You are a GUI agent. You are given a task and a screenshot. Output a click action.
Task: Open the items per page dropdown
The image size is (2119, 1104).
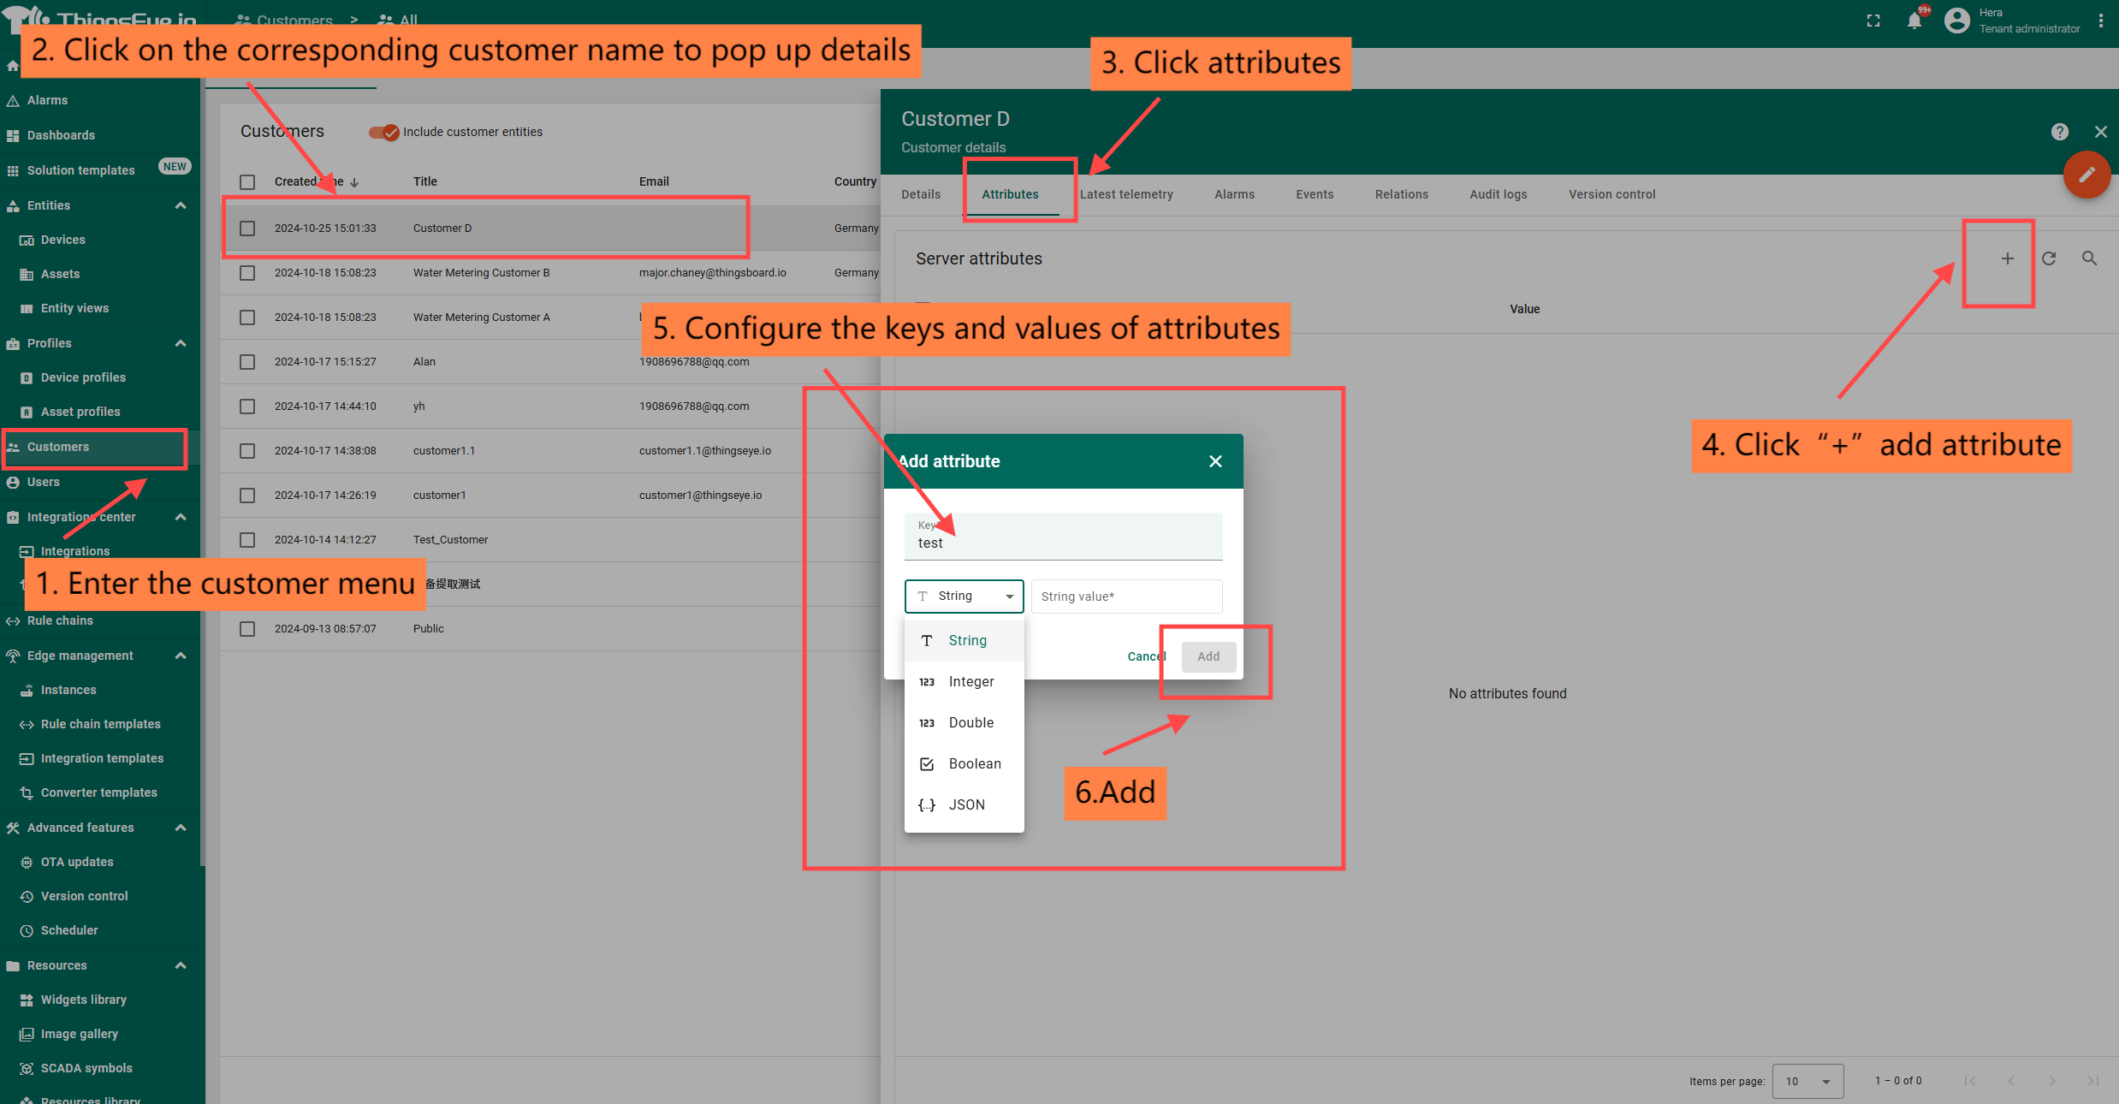click(x=1807, y=1081)
